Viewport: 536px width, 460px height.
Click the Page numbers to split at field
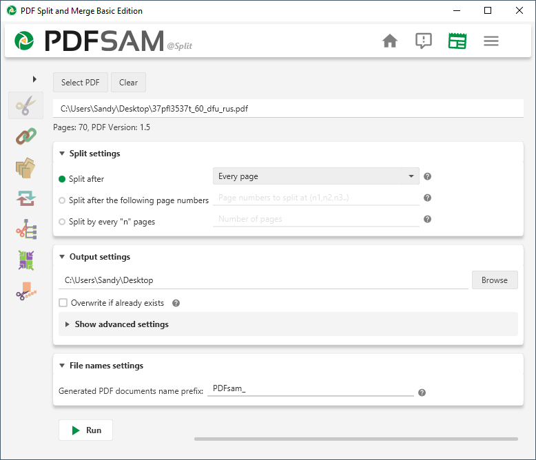(316, 198)
